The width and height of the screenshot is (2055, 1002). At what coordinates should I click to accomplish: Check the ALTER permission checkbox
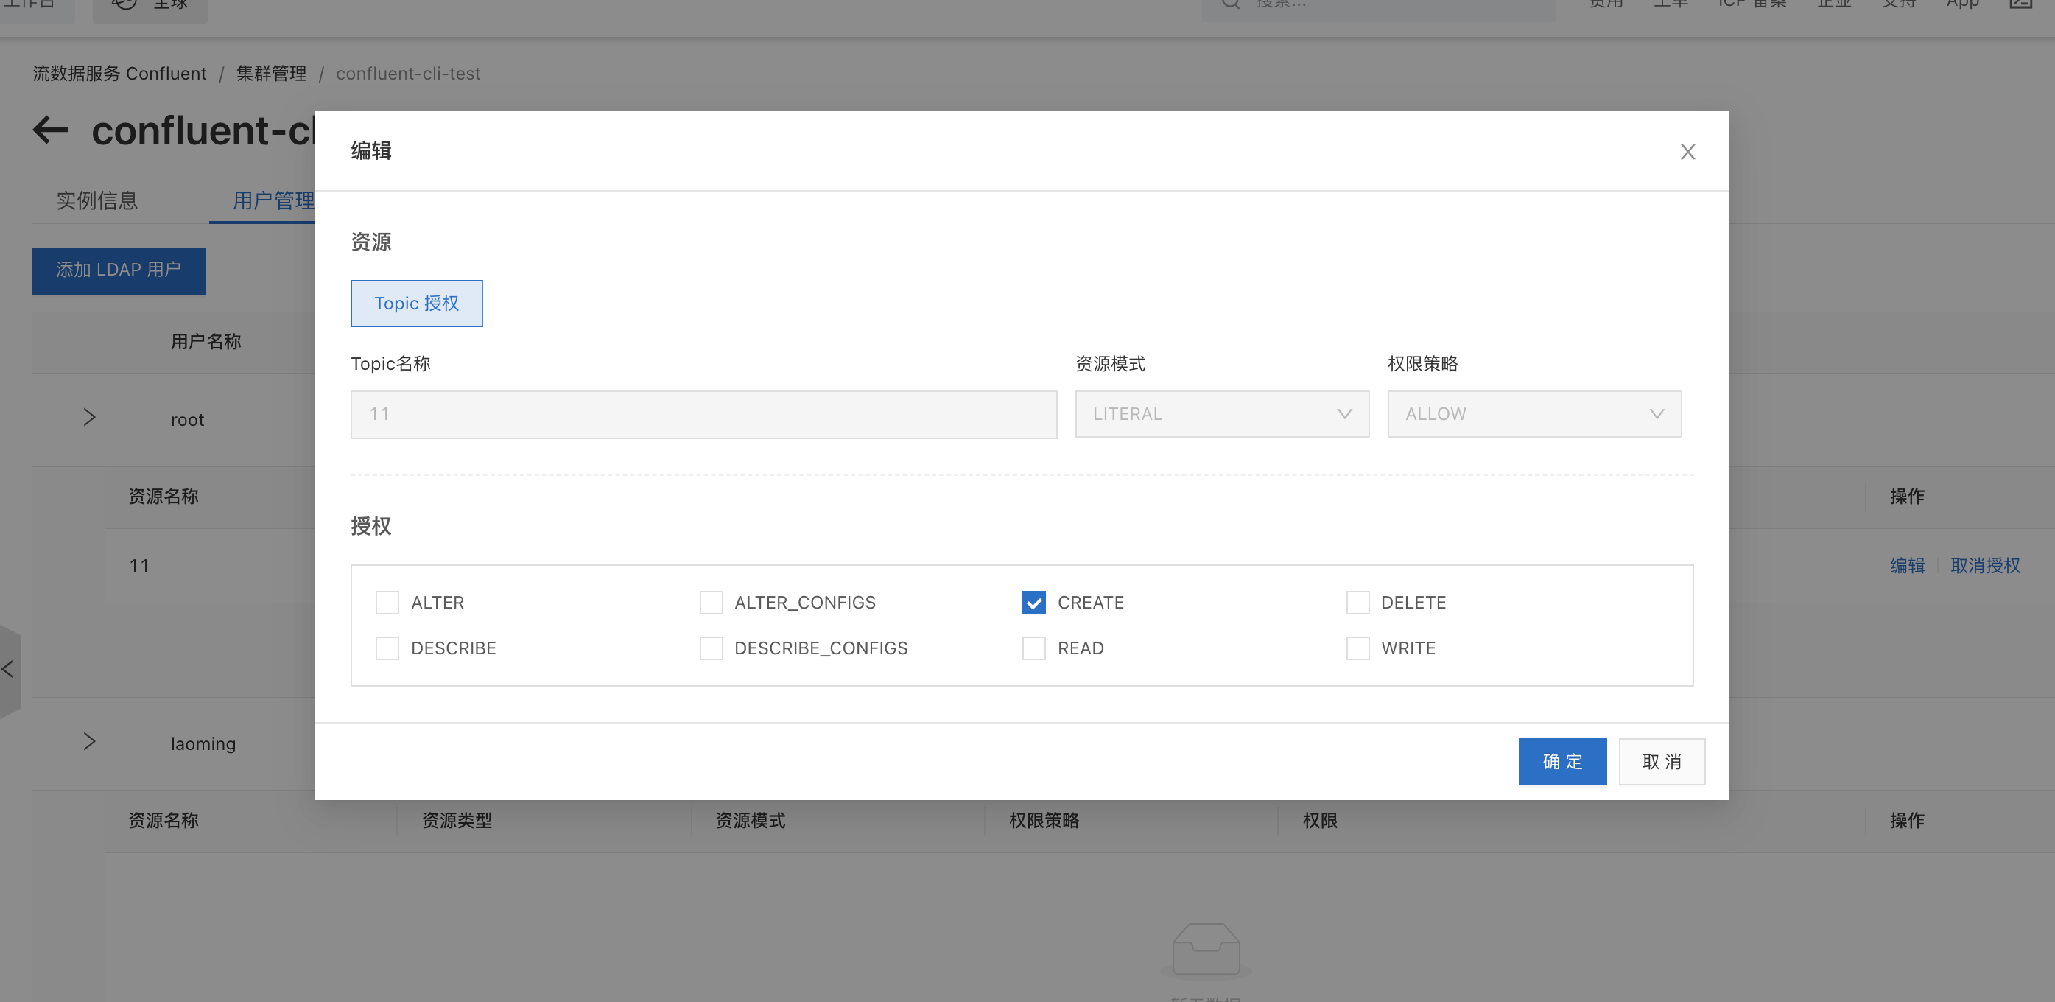[x=387, y=603]
